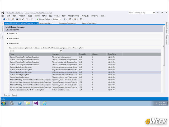
Task: Click the summary vertical scrollbar thumb
Action: tap(164, 46)
